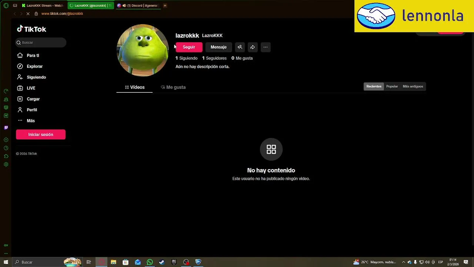474x267 pixels.
Task: Click the Windows taskbar Buscar search box
Action: pyautogui.click(x=47, y=262)
